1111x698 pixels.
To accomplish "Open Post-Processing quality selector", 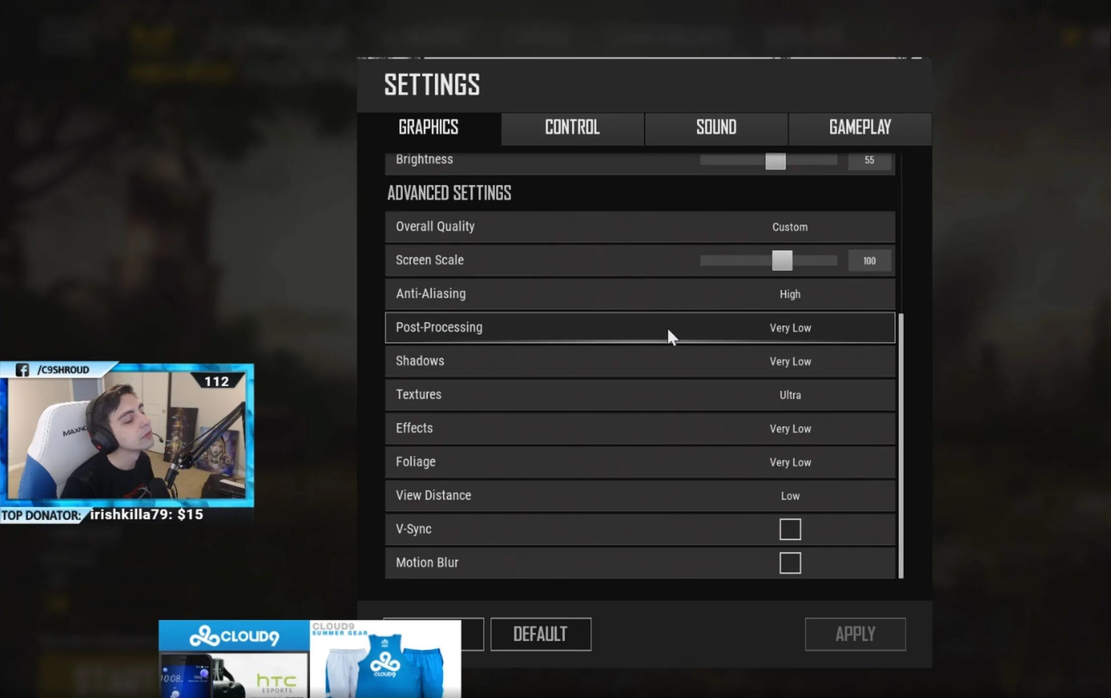I will click(790, 327).
